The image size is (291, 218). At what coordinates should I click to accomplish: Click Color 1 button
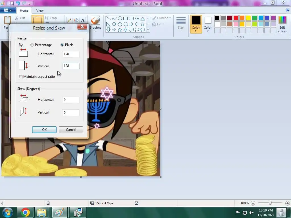[x=196, y=24]
